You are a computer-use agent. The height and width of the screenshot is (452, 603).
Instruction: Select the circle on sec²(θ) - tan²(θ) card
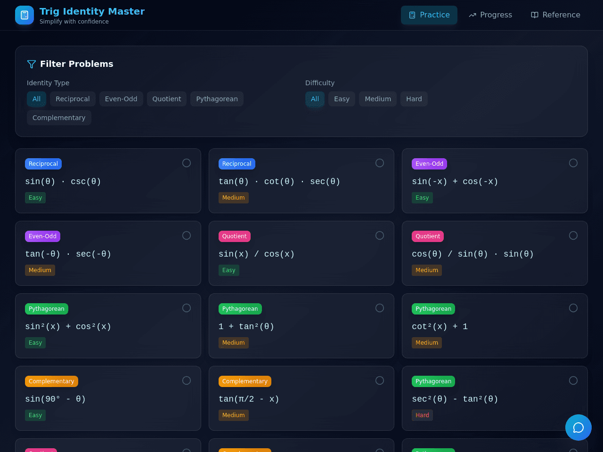(573, 380)
